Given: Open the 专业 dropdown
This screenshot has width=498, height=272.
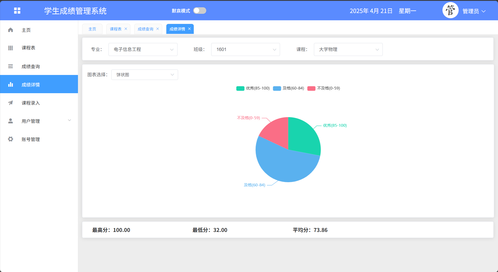Looking at the screenshot, I should (x=143, y=49).
